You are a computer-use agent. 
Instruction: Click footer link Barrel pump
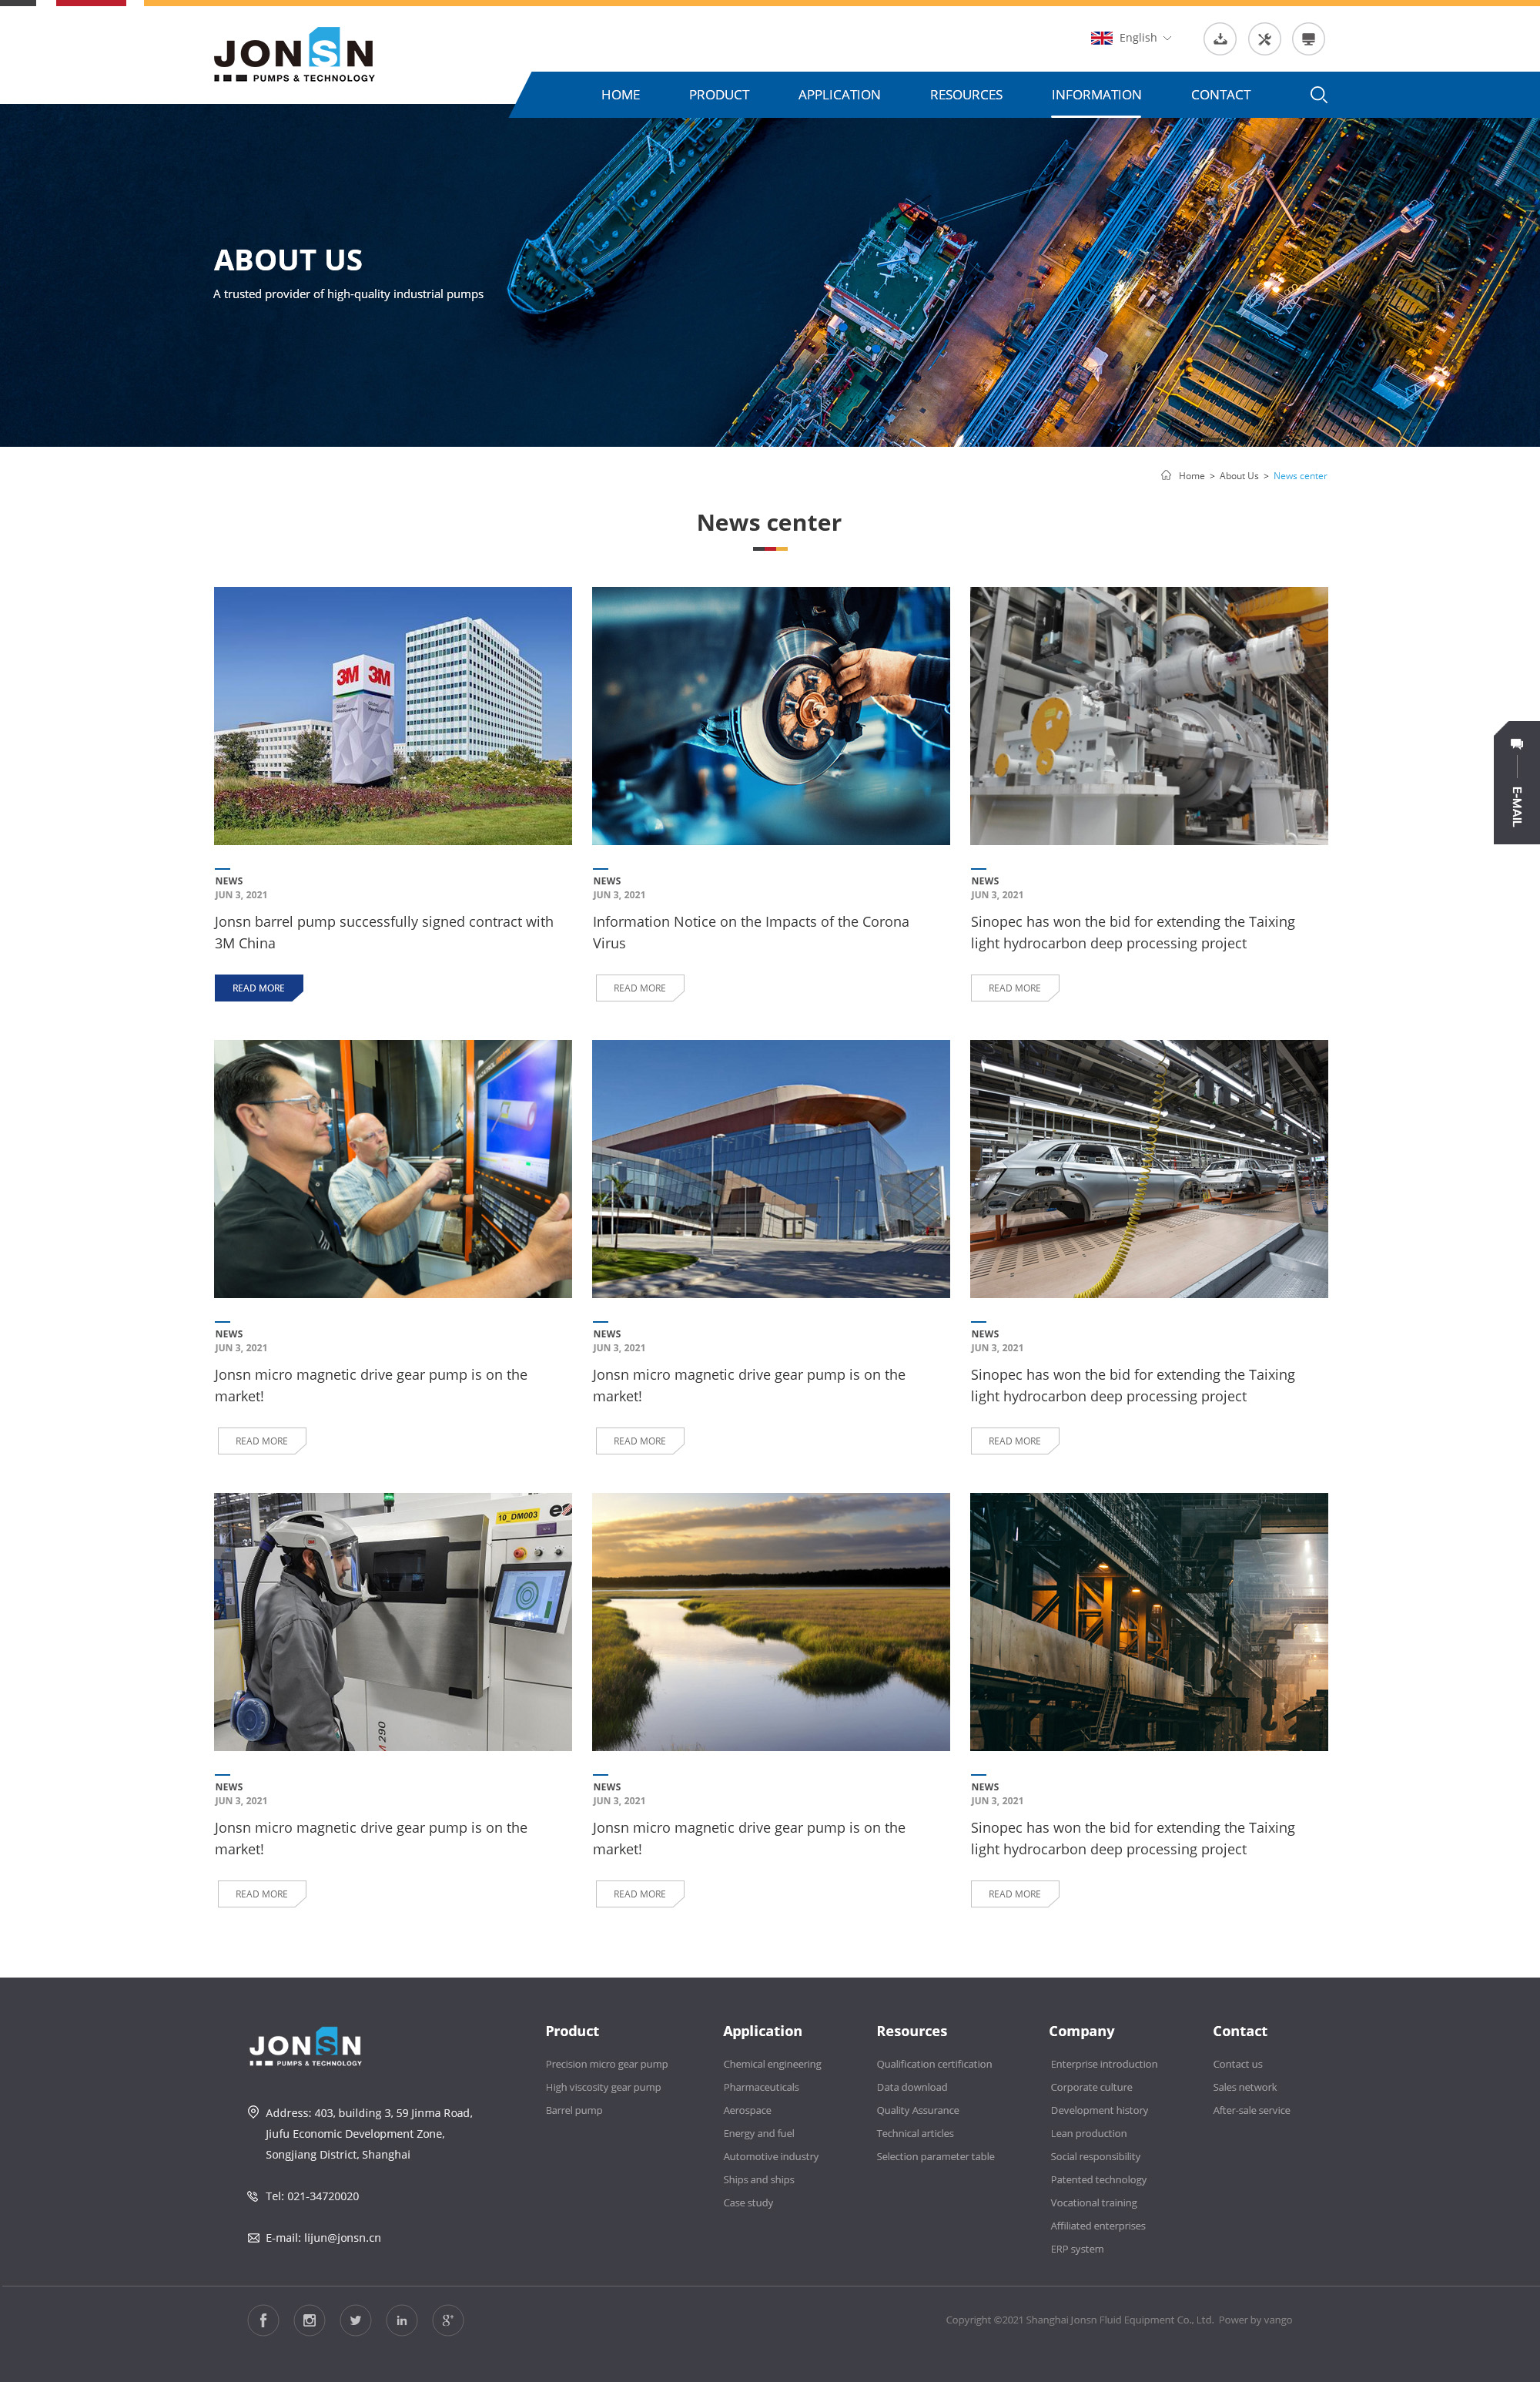[x=574, y=2110]
